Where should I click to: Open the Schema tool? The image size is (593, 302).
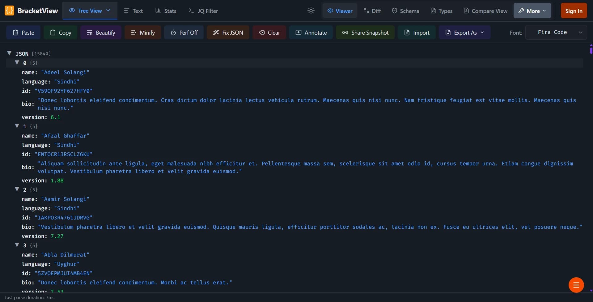coord(405,11)
